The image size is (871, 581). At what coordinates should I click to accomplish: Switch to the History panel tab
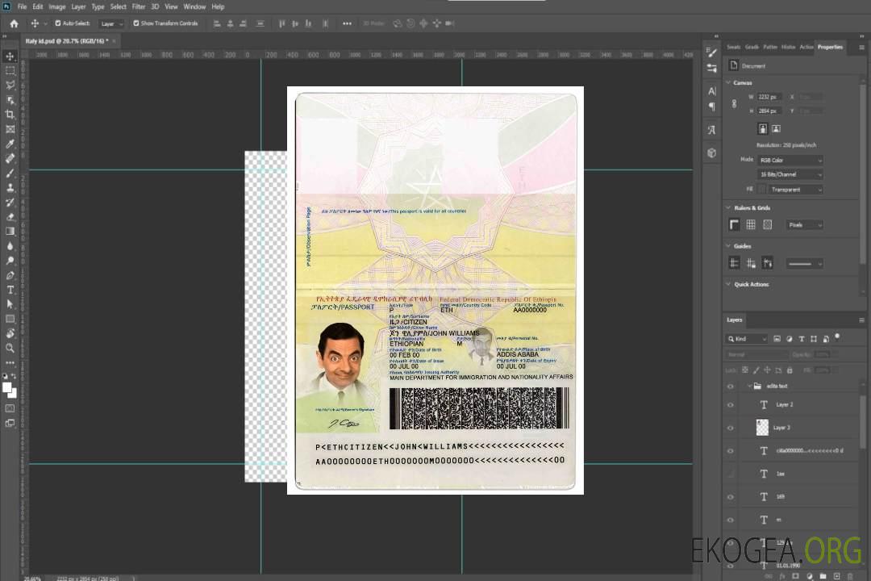tap(788, 47)
